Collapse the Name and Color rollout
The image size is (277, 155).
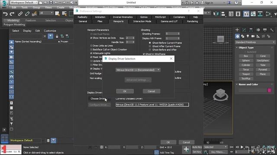coord(248,84)
